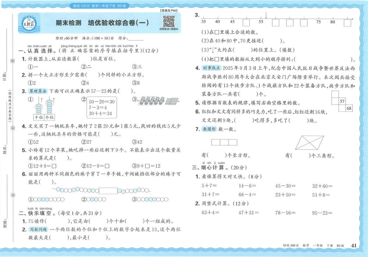
Task: Click the blank box in 12+9=□
Action: tap(54, 166)
